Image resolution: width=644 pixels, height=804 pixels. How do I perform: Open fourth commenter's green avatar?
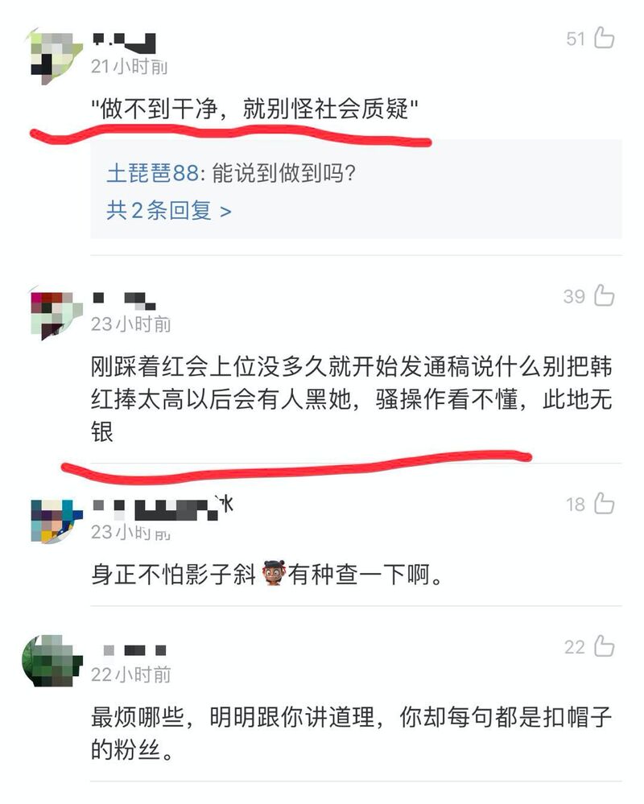point(52,661)
